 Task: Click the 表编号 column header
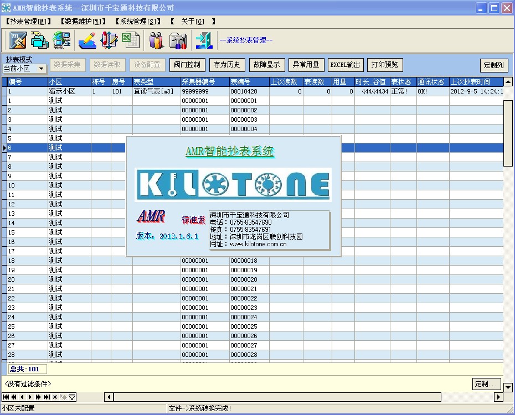point(249,82)
